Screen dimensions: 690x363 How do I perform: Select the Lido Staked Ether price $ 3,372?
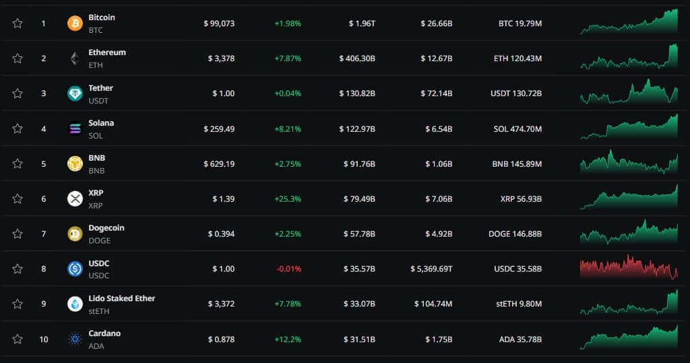221,304
